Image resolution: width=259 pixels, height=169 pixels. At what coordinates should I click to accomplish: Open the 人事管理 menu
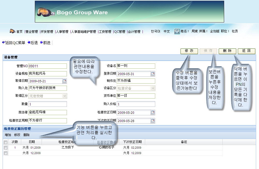pos(62,31)
